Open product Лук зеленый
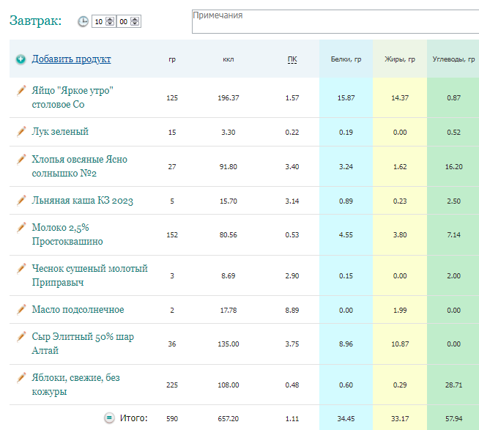479x430 pixels. [x=60, y=131]
